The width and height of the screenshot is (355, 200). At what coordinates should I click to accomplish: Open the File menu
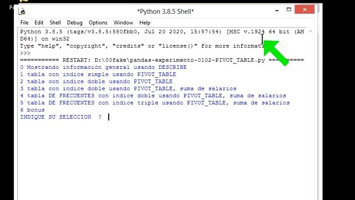click(24, 23)
